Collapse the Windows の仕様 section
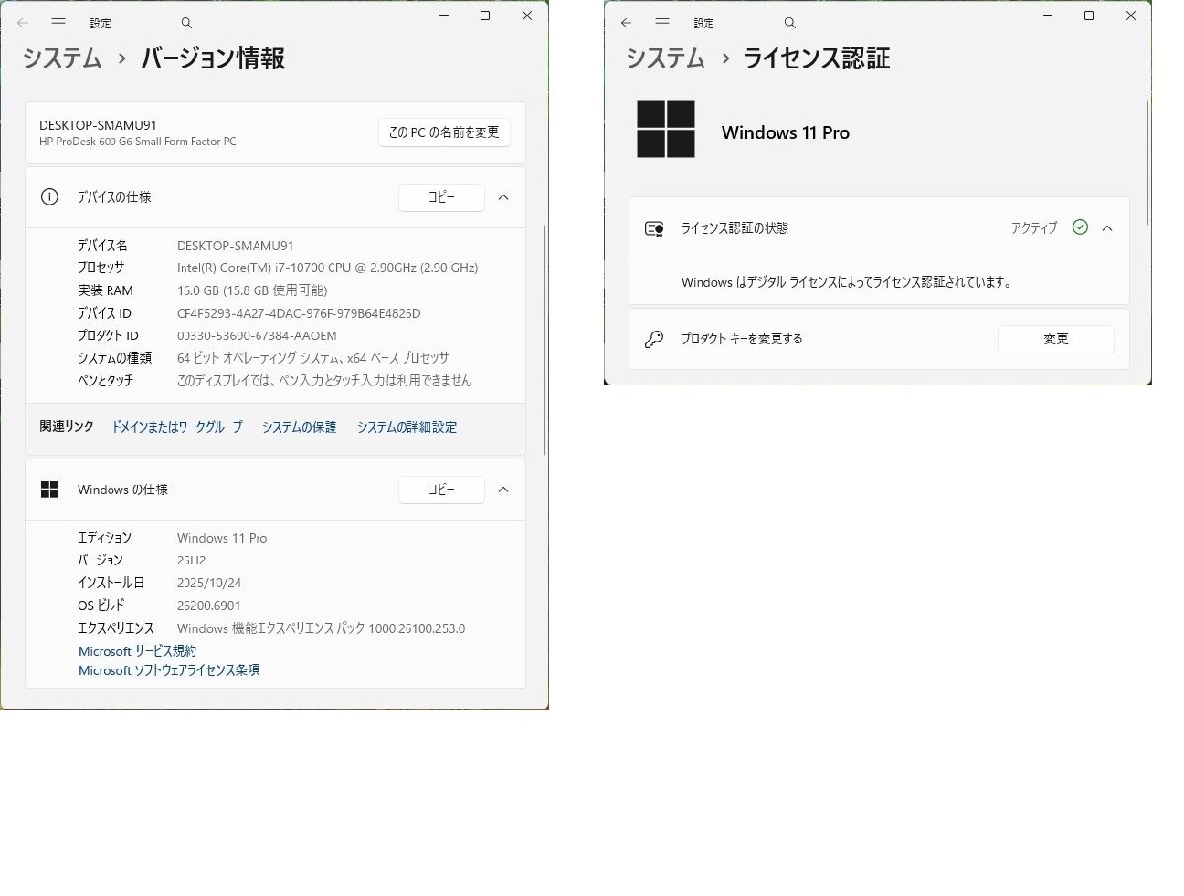The width and height of the screenshot is (1184, 896). 503,489
